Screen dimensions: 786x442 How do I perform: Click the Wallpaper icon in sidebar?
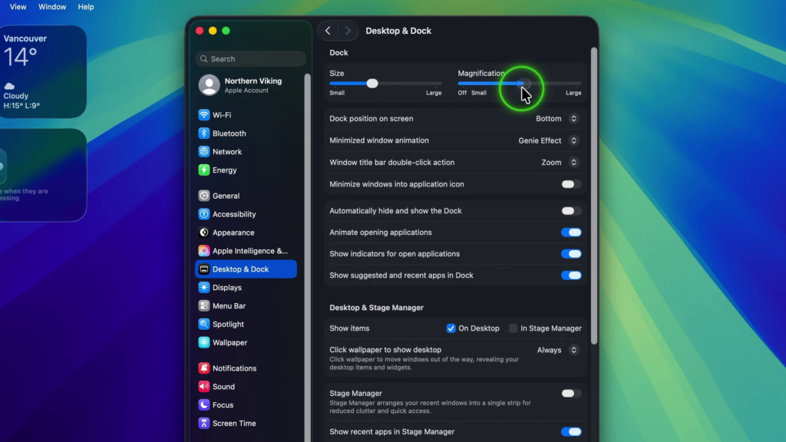click(203, 342)
